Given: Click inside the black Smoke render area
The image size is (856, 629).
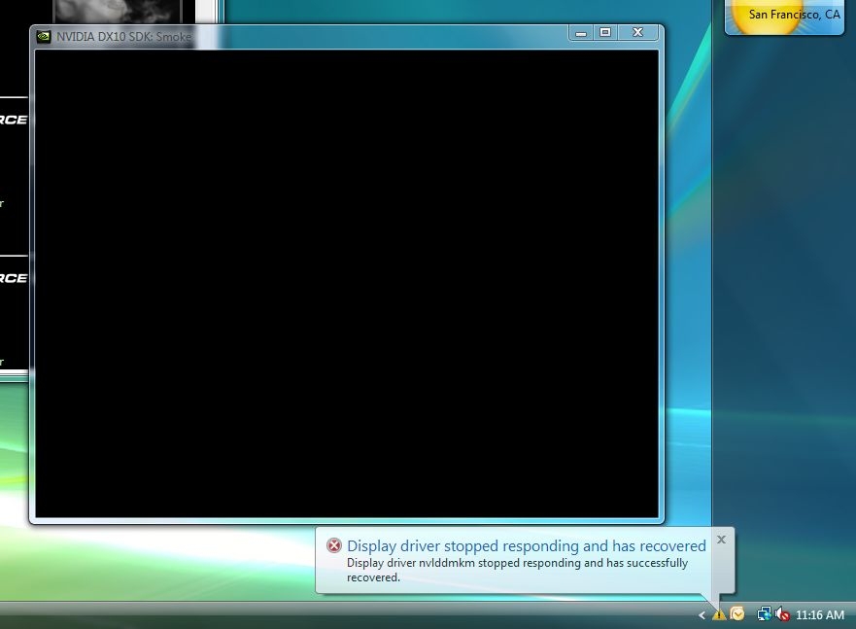Looking at the screenshot, I should 346,282.
